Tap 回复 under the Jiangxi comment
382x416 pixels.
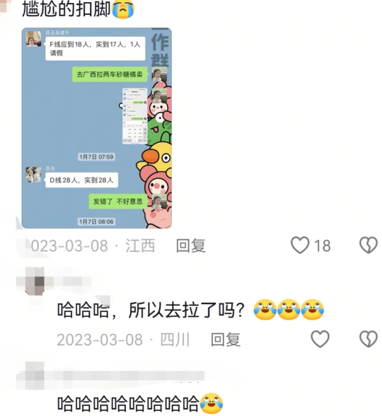point(191,245)
